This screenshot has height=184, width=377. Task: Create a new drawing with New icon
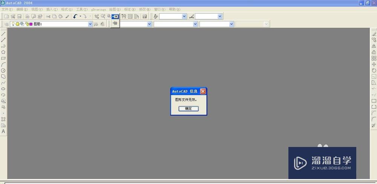(x=7, y=16)
